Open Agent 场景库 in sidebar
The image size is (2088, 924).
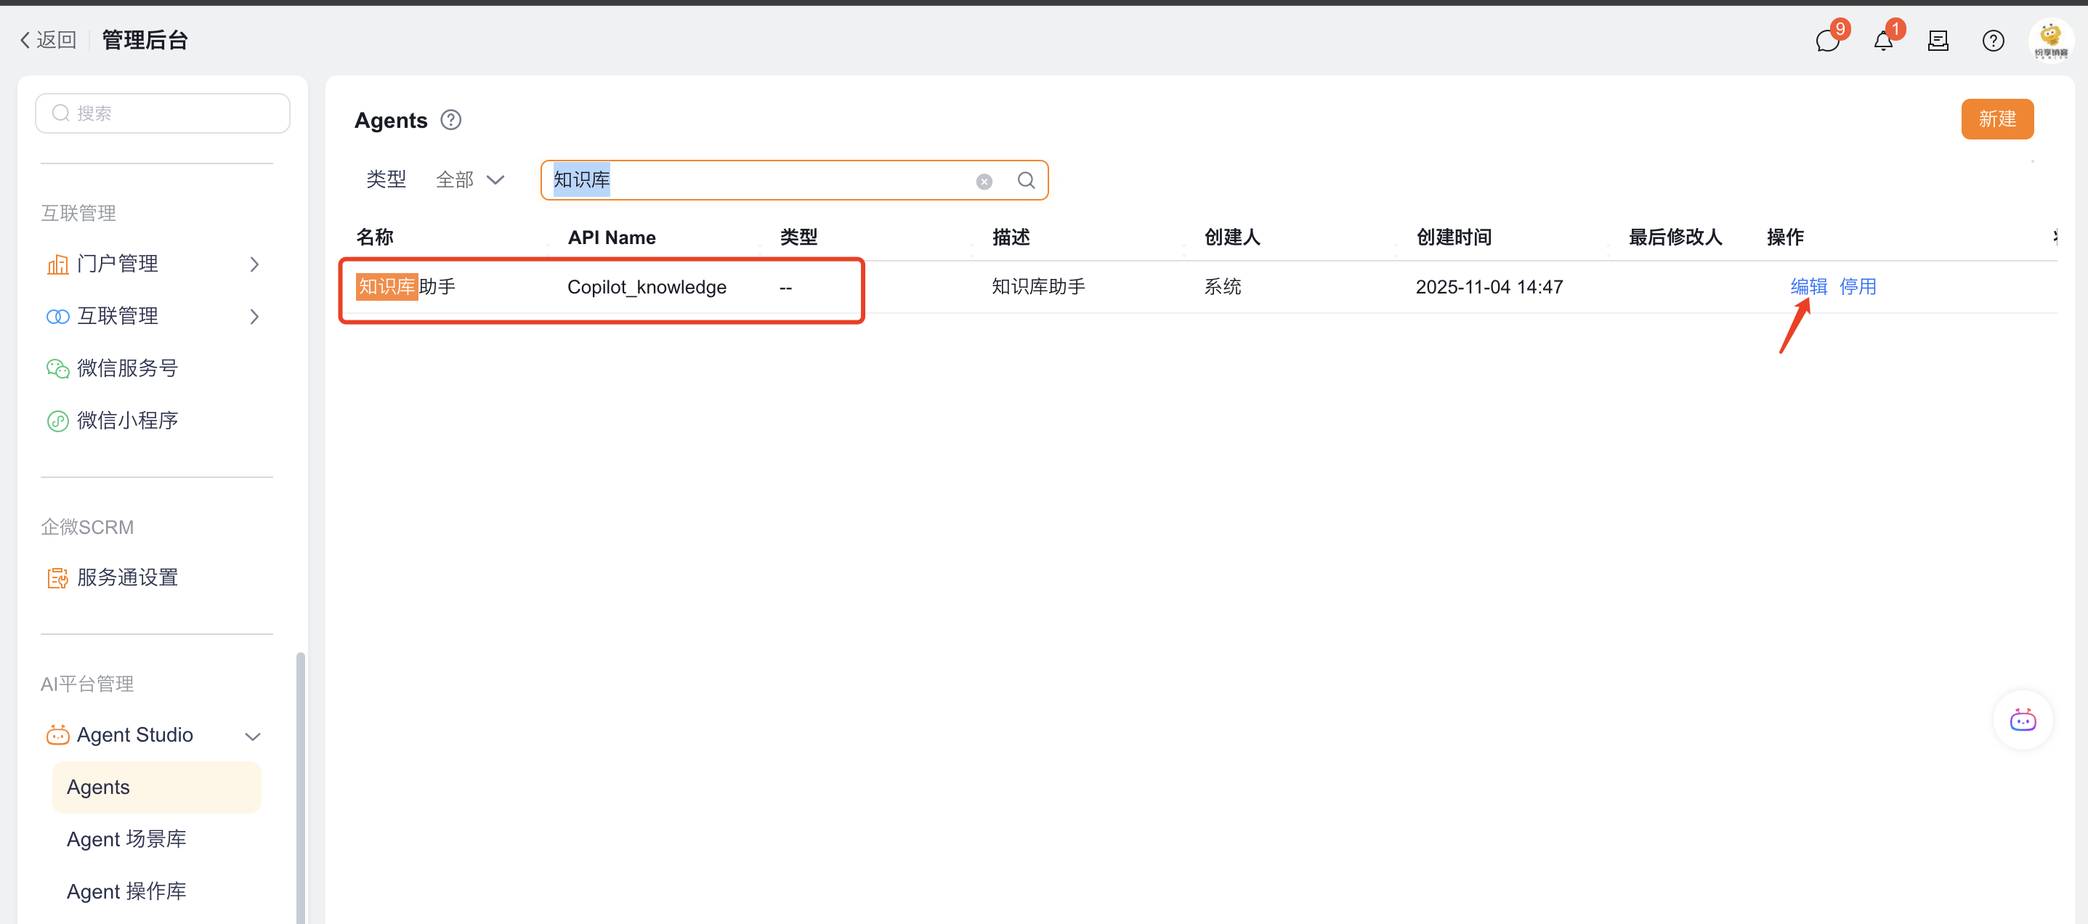point(126,839)
